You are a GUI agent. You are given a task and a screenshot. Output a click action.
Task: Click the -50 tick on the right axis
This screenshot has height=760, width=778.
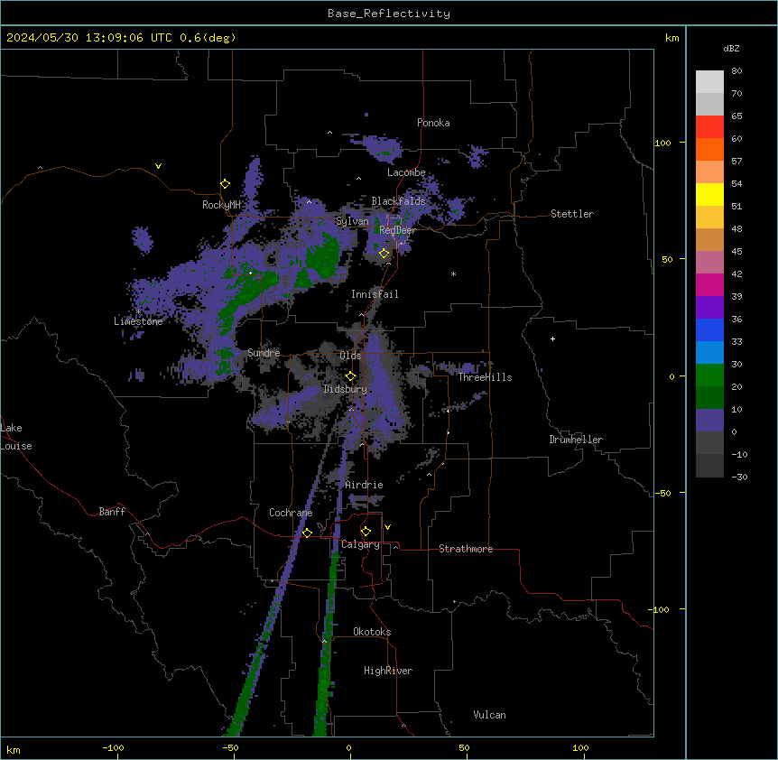(x=662, y=493)
